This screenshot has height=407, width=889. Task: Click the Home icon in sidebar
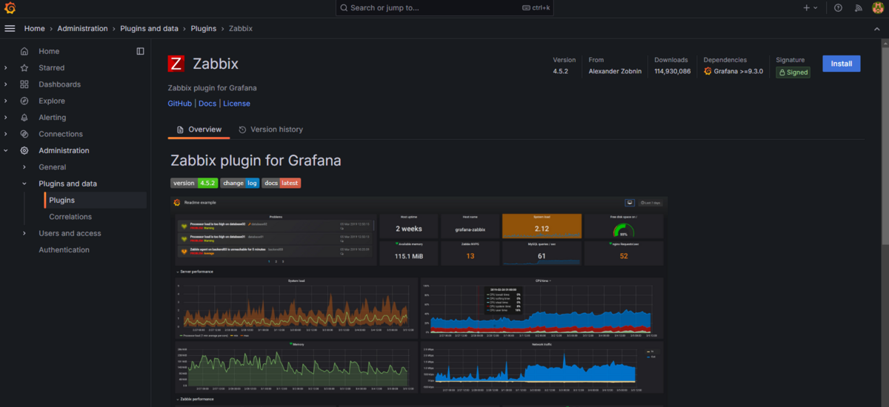coord(24,51)
